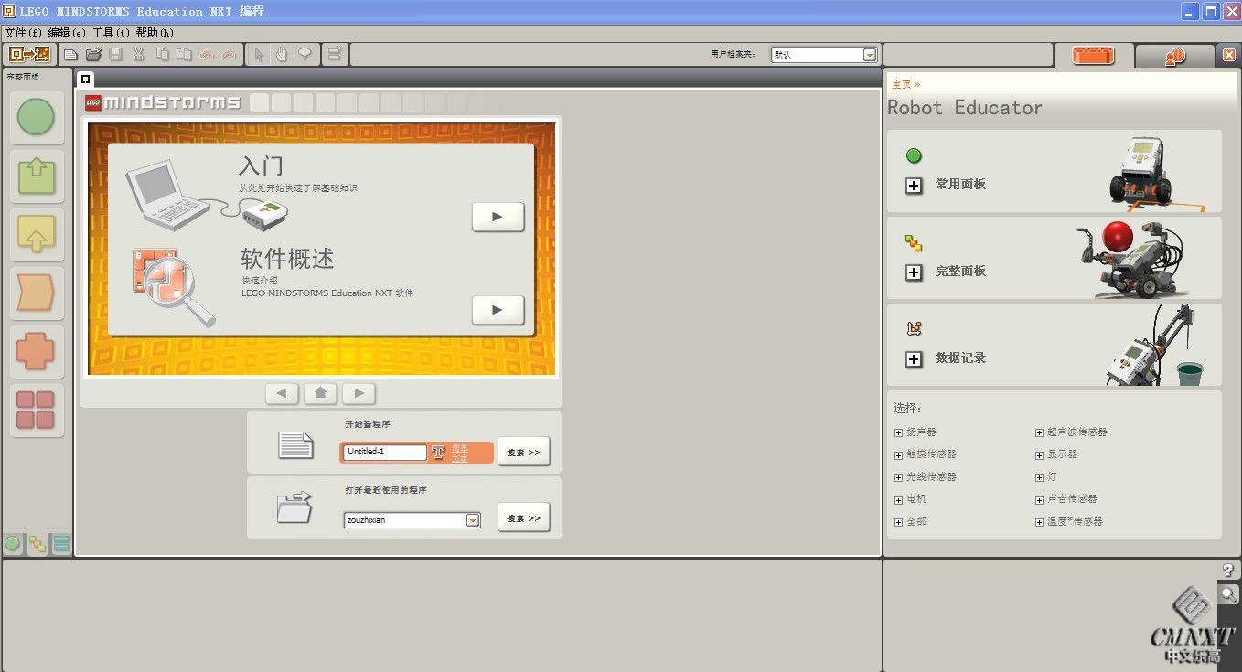Open the orange Flow blocks palette icon

click(37, 293)
